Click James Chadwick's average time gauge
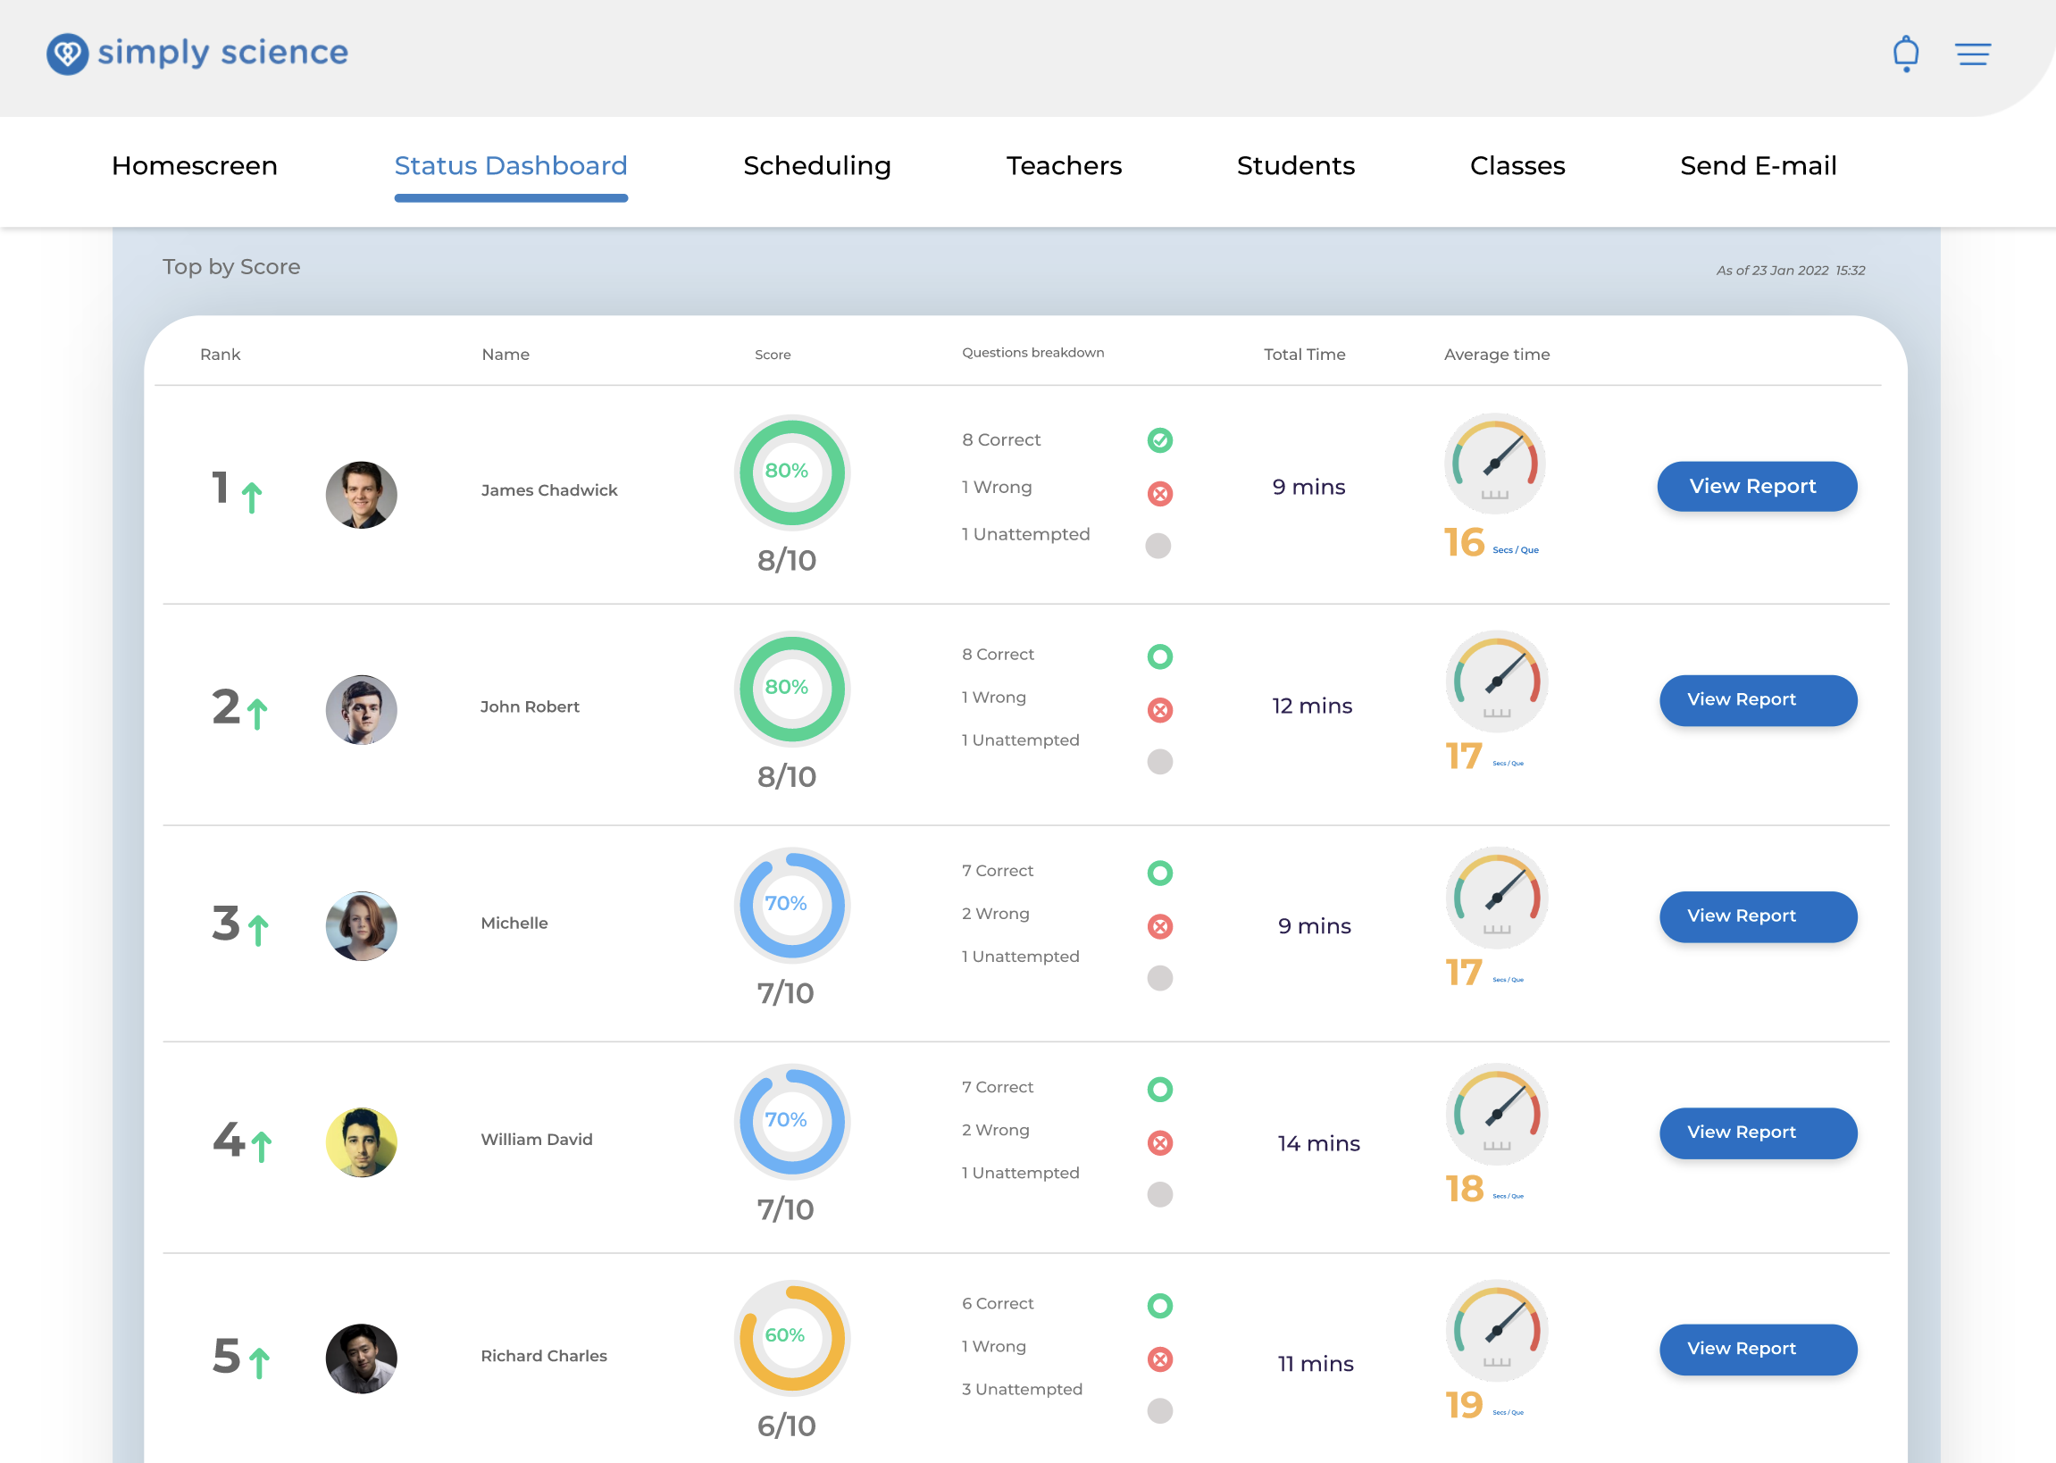The height and width of the screenshot is (1463, 2056). (1495, 464)
